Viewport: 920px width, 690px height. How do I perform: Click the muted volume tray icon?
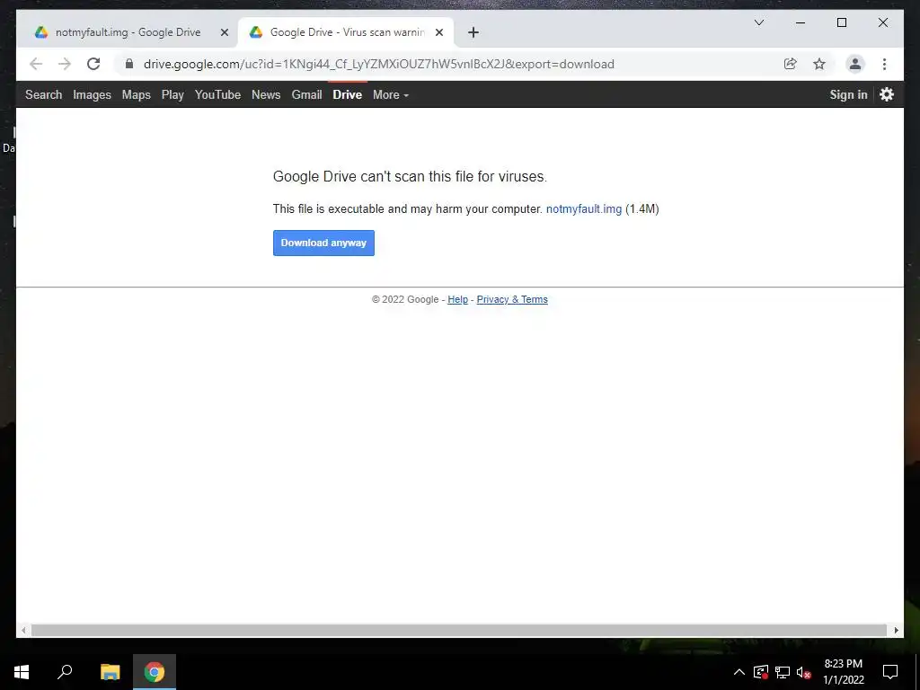click(804, 672)
